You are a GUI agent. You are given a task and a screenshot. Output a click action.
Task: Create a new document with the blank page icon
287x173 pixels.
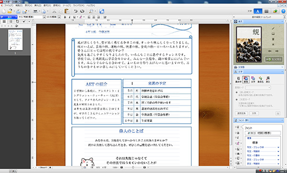[x=3, y=11]
